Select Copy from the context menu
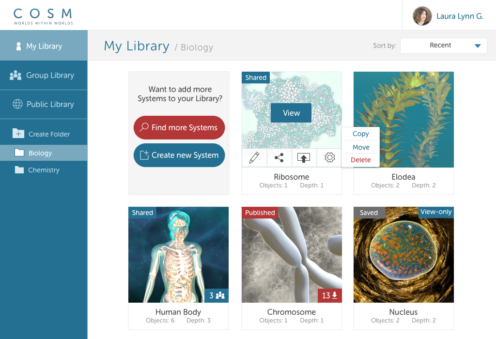Image resolution: width=496 pixels, height=339 pixels. tap(361, 134)
